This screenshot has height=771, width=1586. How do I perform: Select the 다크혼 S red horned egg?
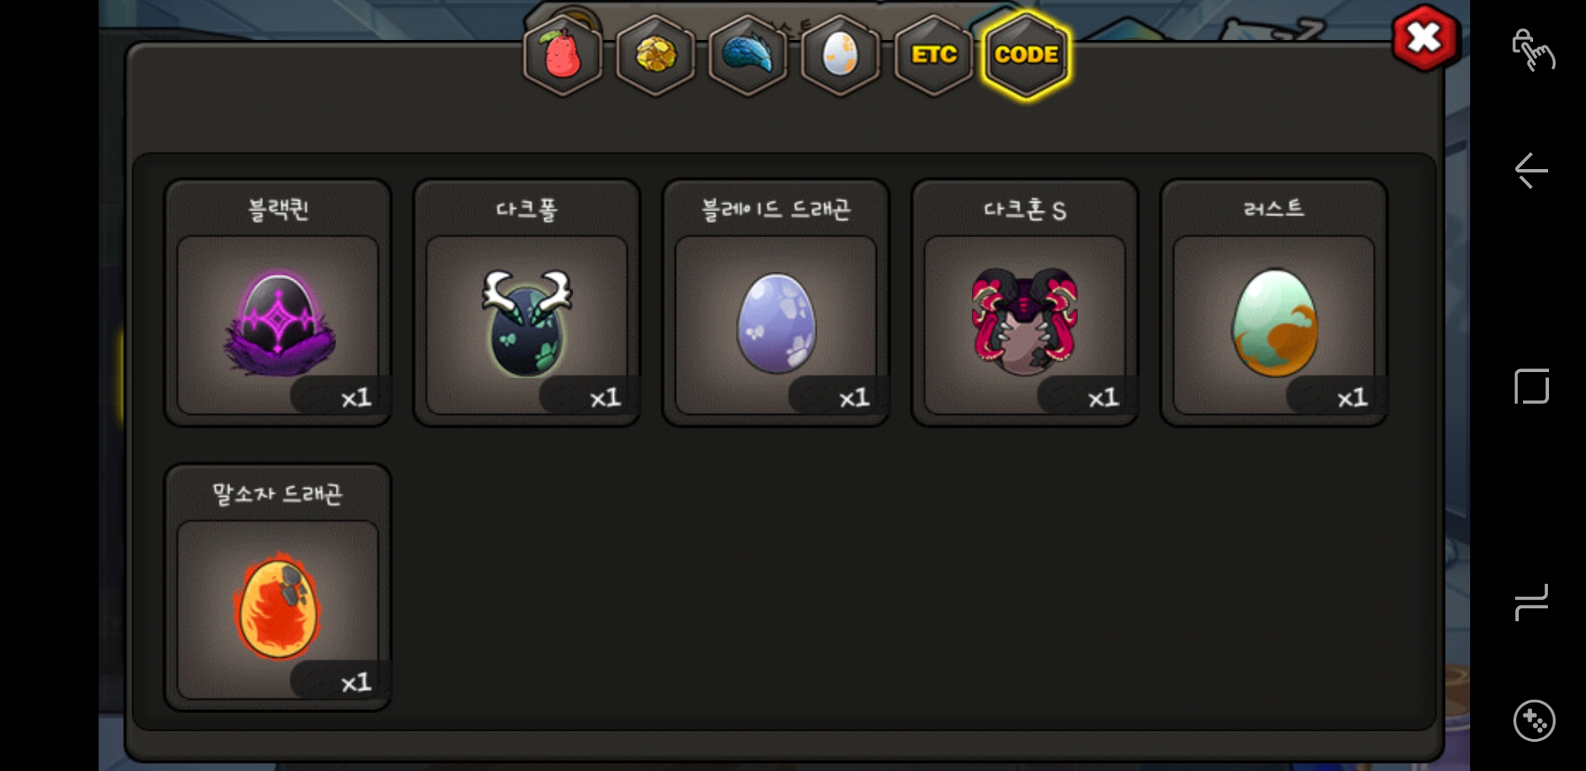coord(1024,325)
